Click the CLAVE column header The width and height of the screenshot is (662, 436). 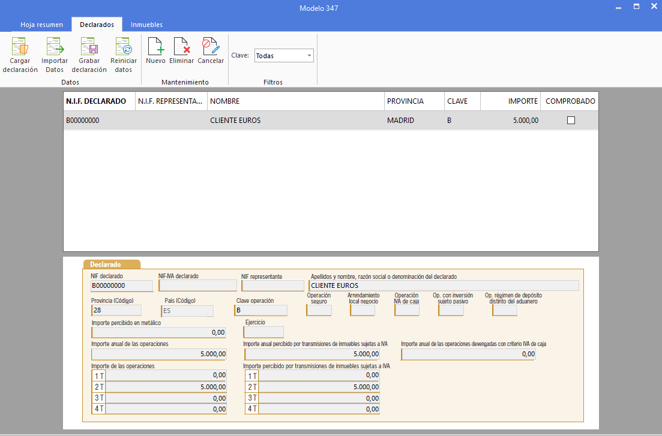(x=462, y=101)
